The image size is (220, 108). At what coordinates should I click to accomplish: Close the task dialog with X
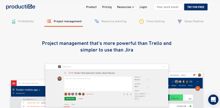point(164,67)
